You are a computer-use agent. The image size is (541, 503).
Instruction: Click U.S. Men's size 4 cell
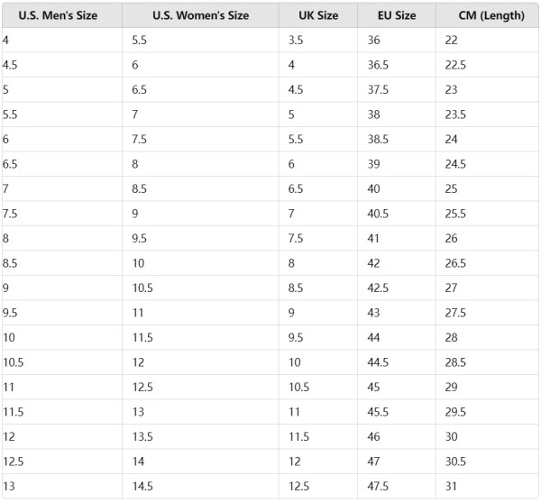point(7,41)
